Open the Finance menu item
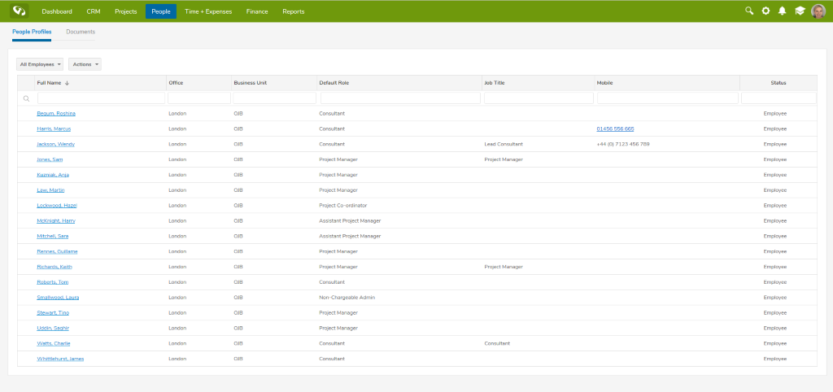This screenshot has width=833, height=392. (257, 11)
